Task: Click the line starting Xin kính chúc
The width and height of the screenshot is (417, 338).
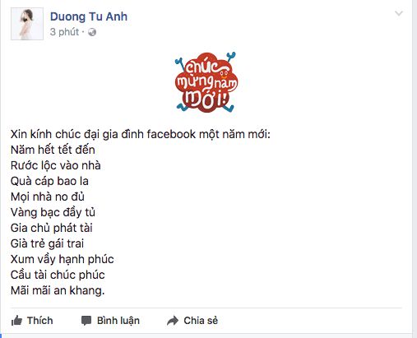Action: 141,134
